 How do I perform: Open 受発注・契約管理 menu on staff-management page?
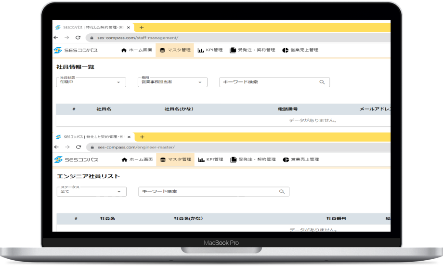coord(253,50)
